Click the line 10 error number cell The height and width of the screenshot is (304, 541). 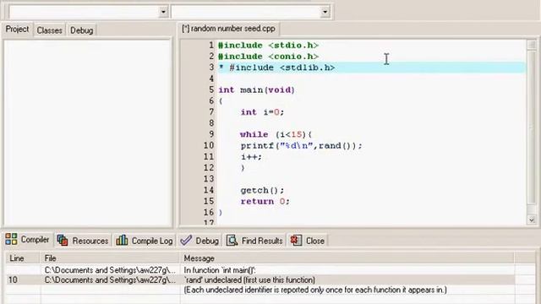13,280
